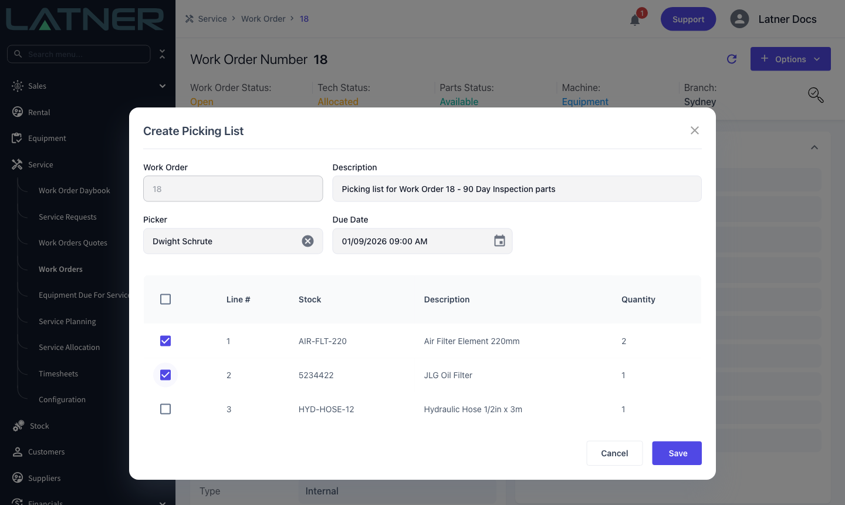845x505 pixels.
Task: Click the Quantity column header
Action: (x=638, y=299)
